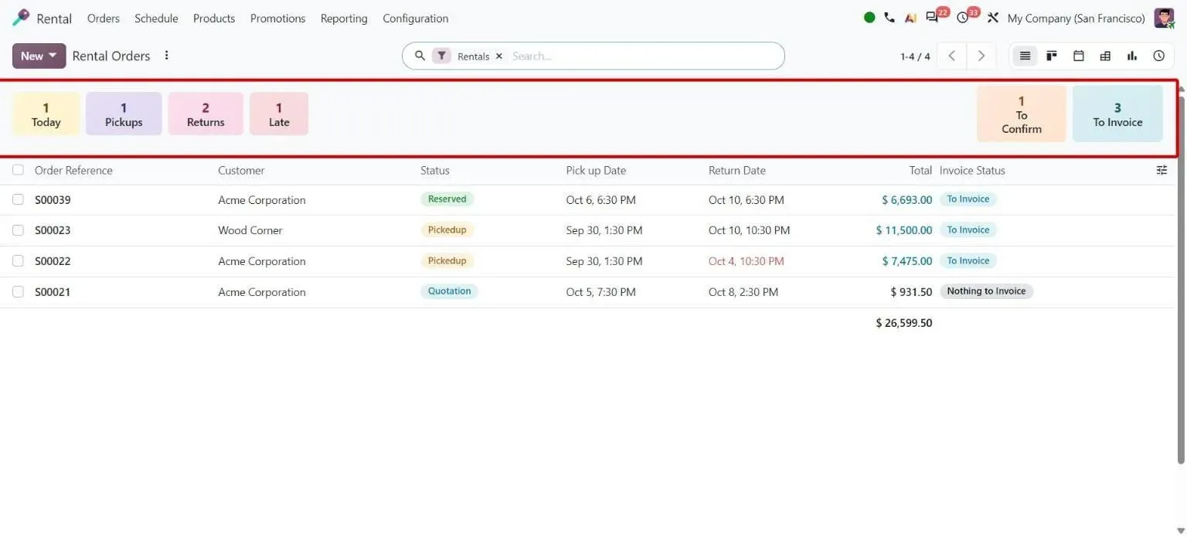Viewport: 1187px width, 537px height.
Task: Switch to list view
Action: [x=1025, y=56]
